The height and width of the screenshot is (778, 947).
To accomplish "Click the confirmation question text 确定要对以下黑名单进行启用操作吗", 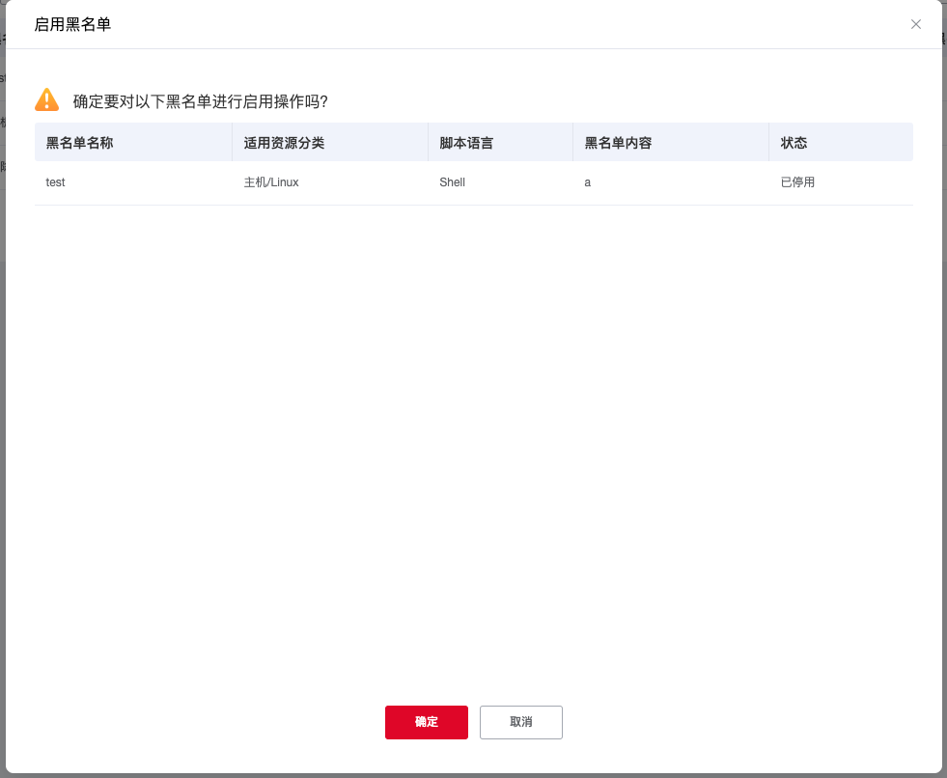I will point(201,101).
